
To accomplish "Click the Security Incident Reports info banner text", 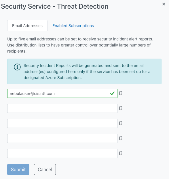I will (87, 72).
